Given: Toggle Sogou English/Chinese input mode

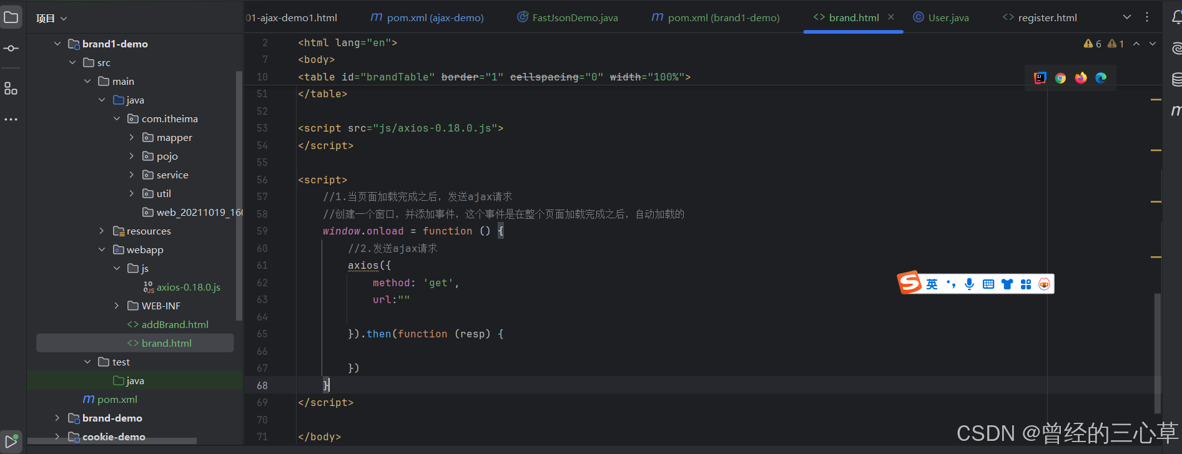Looking at the screenshot, I should pos(932,284).
